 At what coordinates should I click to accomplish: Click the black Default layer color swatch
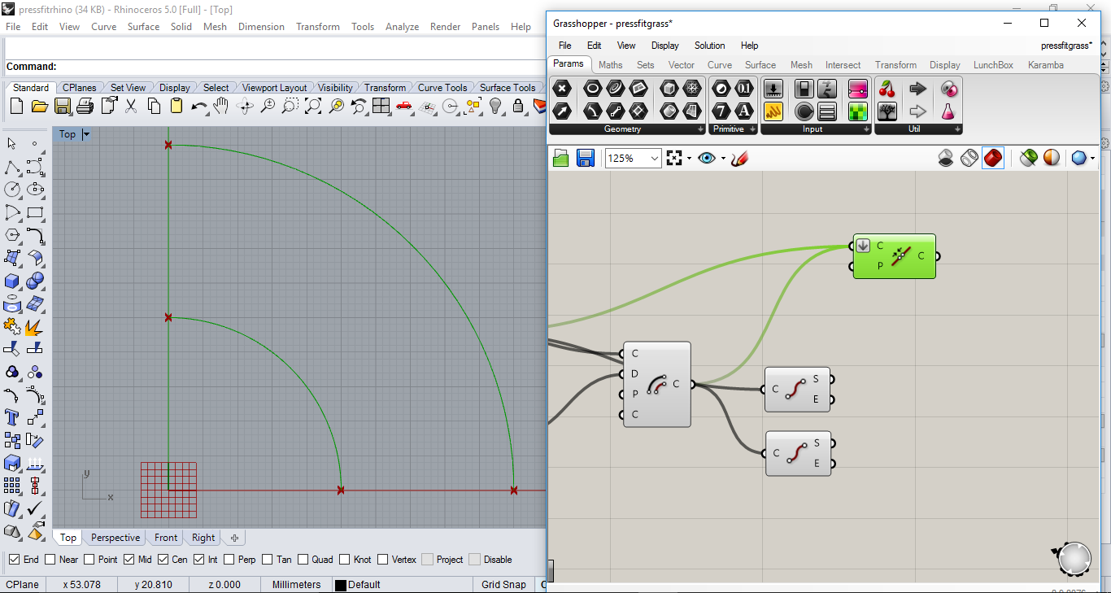coord(341,585)
